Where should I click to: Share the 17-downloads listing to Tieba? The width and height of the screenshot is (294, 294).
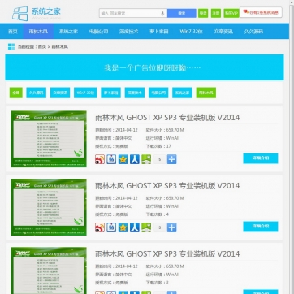pos(111,159)
